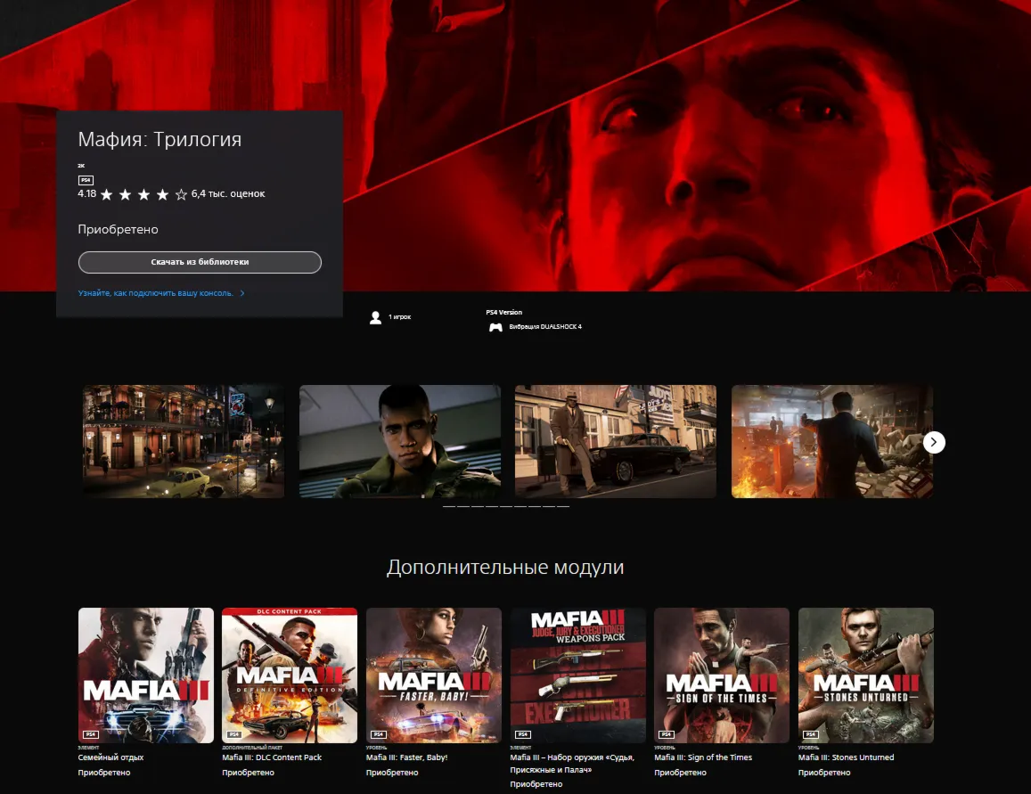Open the Mafia III DLC Content Pack cover

click(x=290, y=675)
